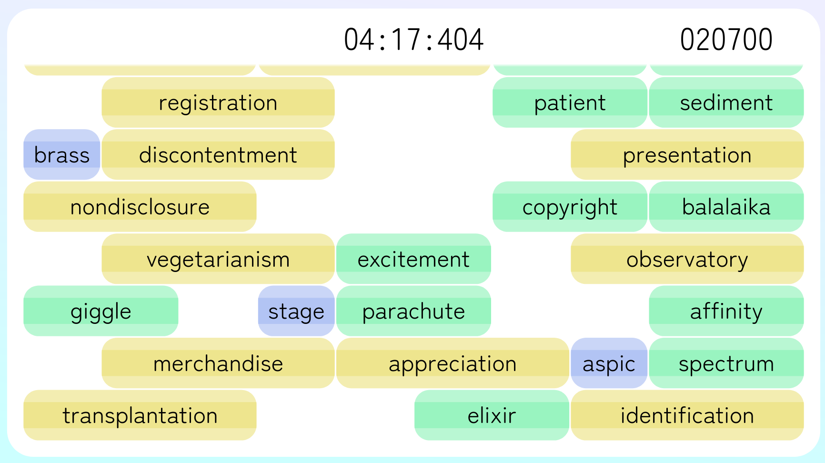Viewport: 825px width, 463px height.
Task: Click the "parachute" word block
Action: pyautogui.click(x=413, y=311)
